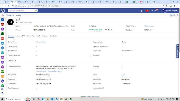The width and height of the screenshot is (180, 101).
Task: Expand the more actions button beside Edit
Action: pyautogui.click(x=176, y=15)
